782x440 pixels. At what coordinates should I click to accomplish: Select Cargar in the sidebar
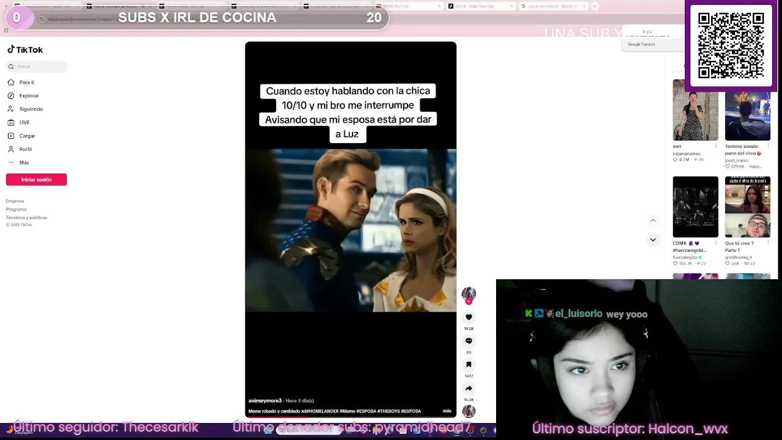(x=27, y=136)
